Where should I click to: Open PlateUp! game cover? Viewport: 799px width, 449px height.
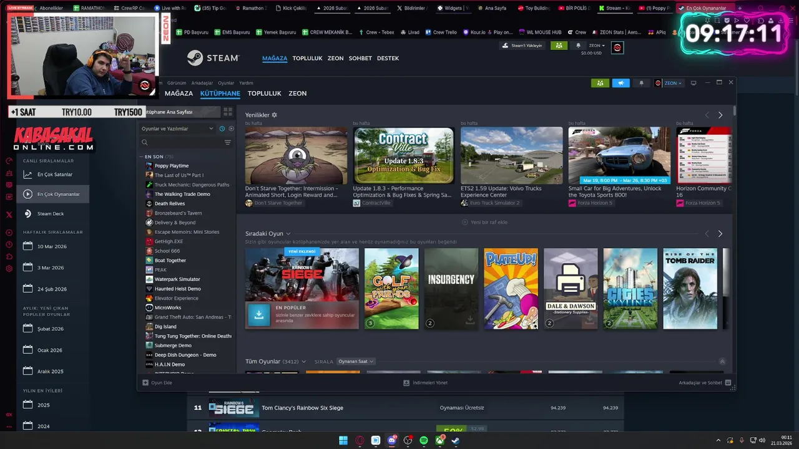click(511, 289)
